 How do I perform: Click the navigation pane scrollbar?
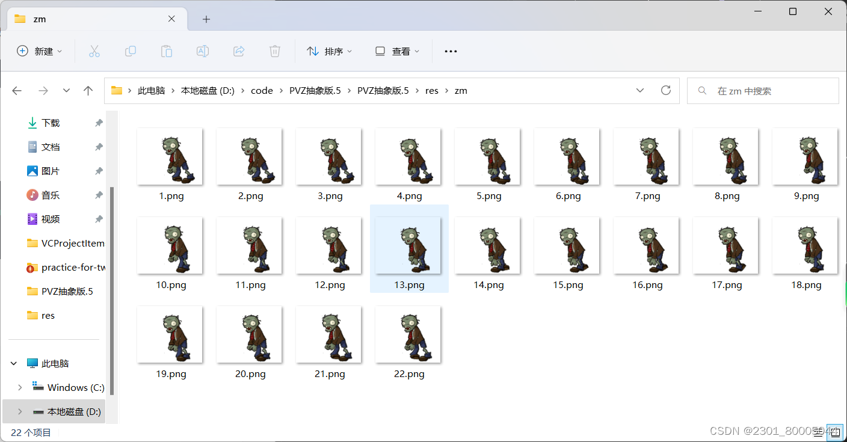pos(112,290)
